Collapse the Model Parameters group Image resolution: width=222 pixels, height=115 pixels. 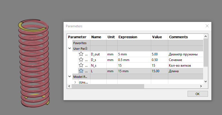click(70, 76)
